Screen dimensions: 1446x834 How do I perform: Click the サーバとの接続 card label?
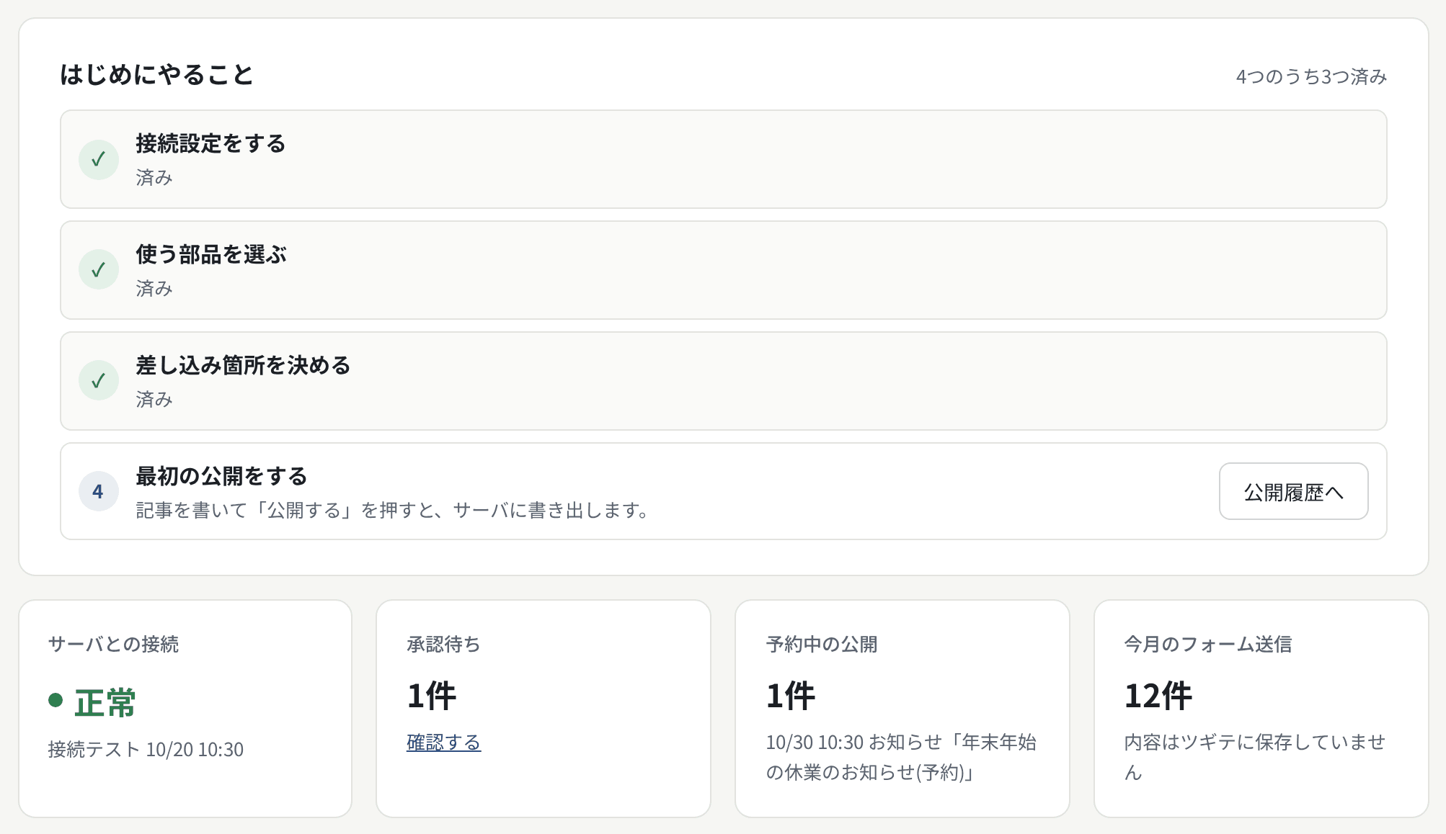pos(113,644)
